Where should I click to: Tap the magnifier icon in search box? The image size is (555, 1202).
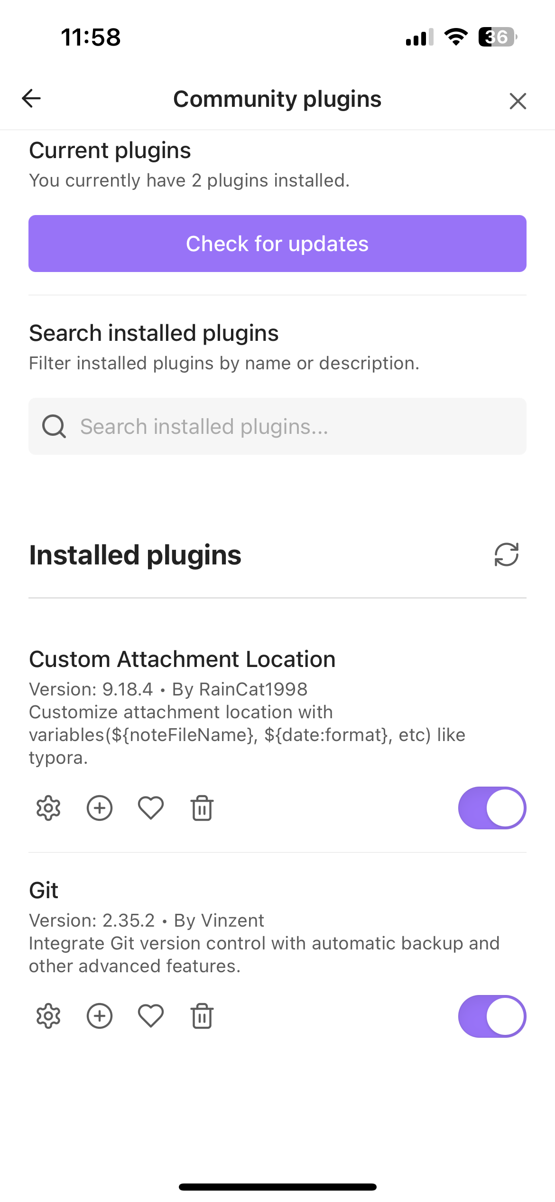54,426
